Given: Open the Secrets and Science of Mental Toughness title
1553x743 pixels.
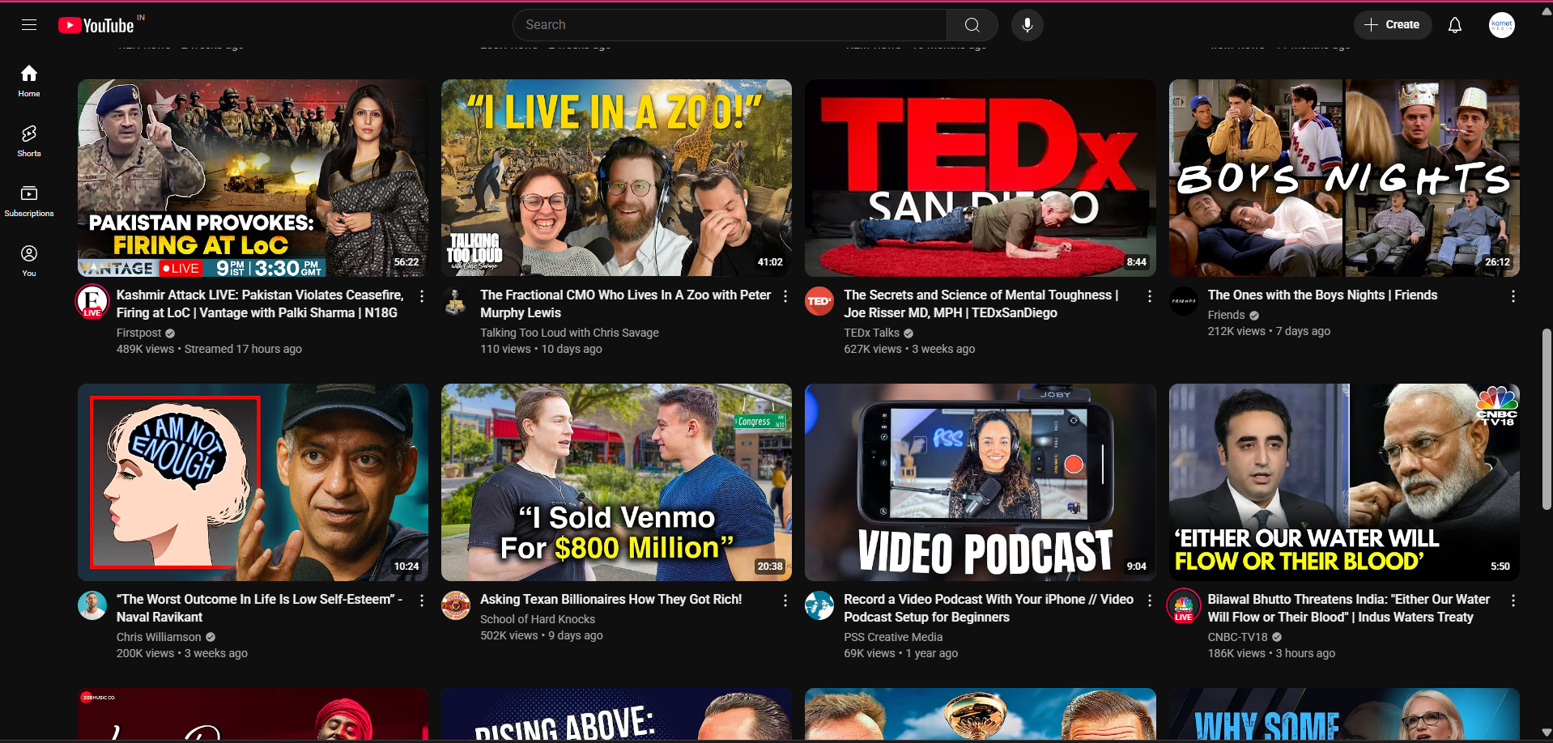Looking at the screenshot, I should click(x=981, y=304).
